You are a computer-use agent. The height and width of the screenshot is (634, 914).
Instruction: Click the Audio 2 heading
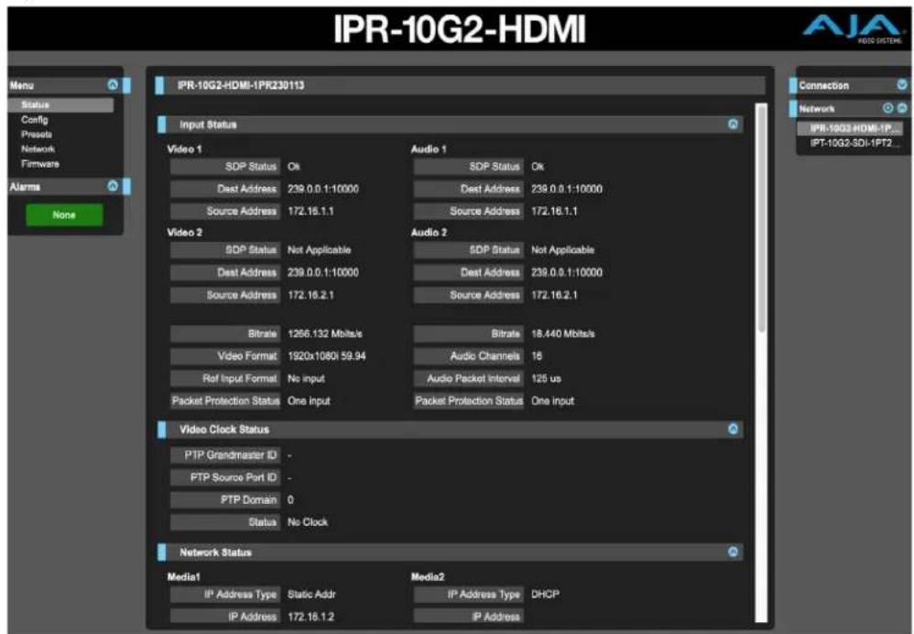point(429,232)
